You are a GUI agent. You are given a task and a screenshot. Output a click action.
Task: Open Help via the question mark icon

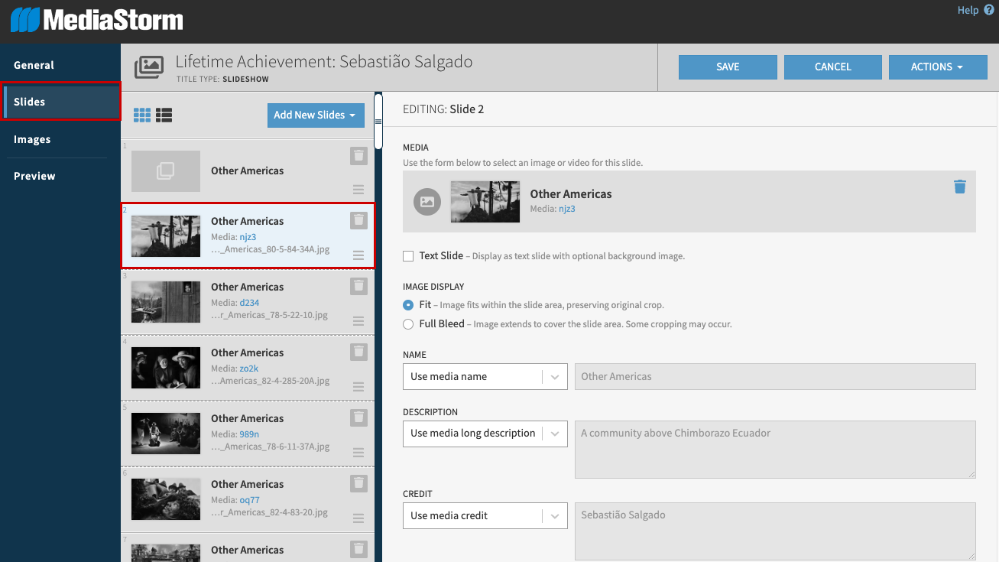989,10
